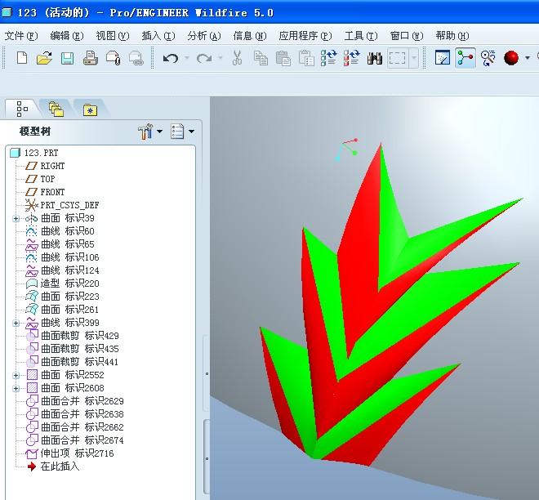Select the FRONT datum plane
The width and height of the screenshot is (539, 500).
(x=45, y=192)
